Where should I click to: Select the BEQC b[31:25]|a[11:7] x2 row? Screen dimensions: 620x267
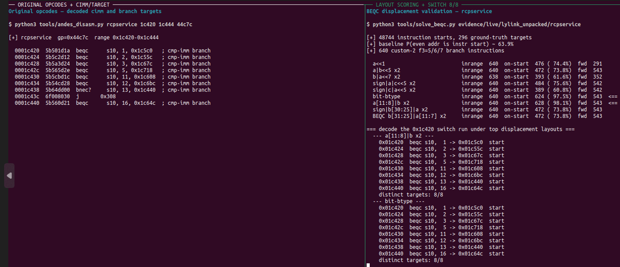tap(487, 116)
